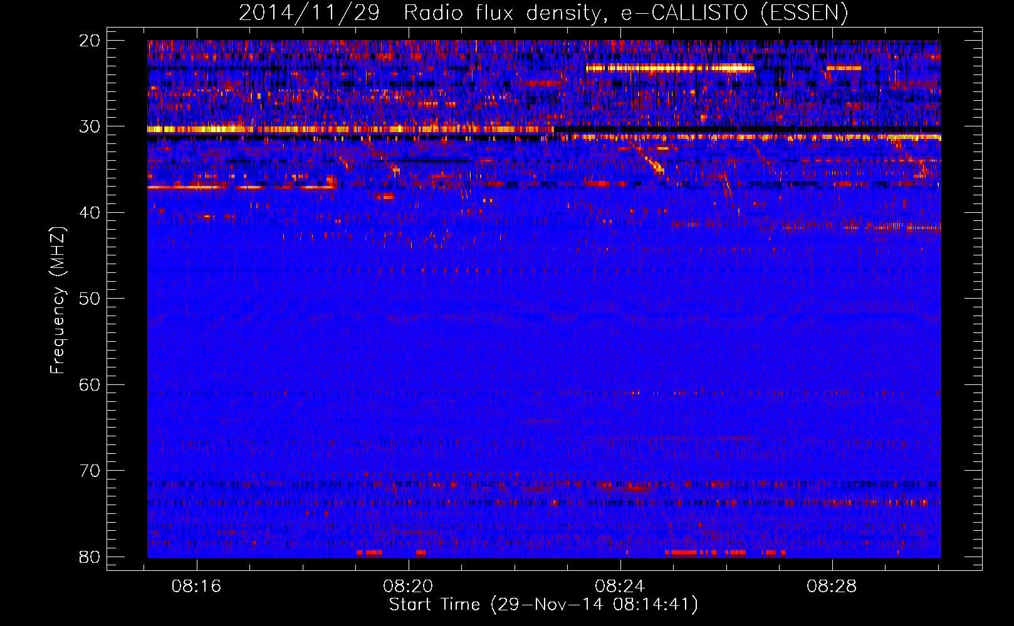
Task: Click the 20 MHz frequency label
Action: coord(90,41)
